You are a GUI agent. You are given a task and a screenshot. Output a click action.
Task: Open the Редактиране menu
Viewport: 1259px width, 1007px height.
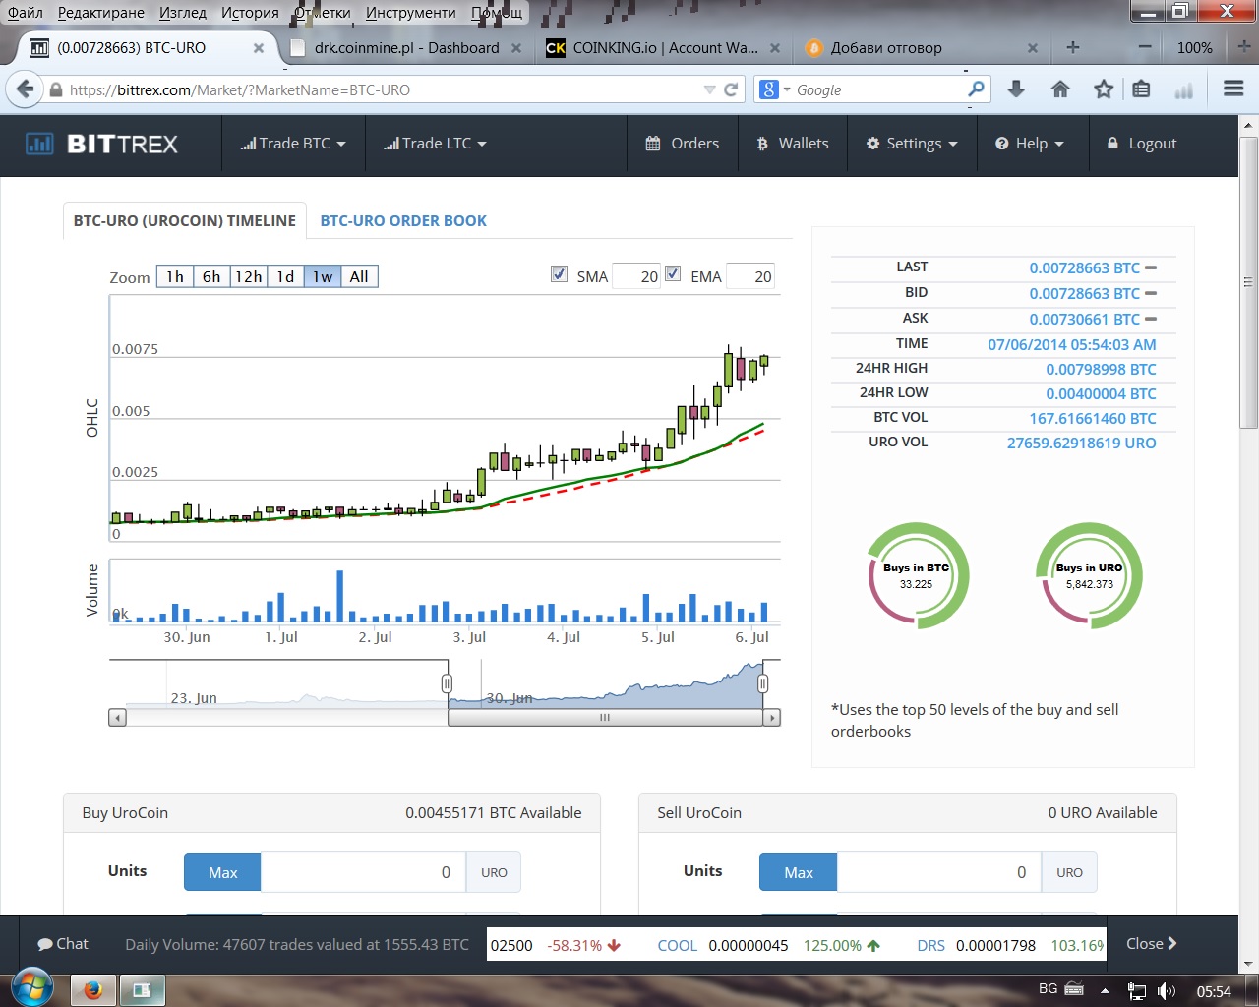coord(101,13)
